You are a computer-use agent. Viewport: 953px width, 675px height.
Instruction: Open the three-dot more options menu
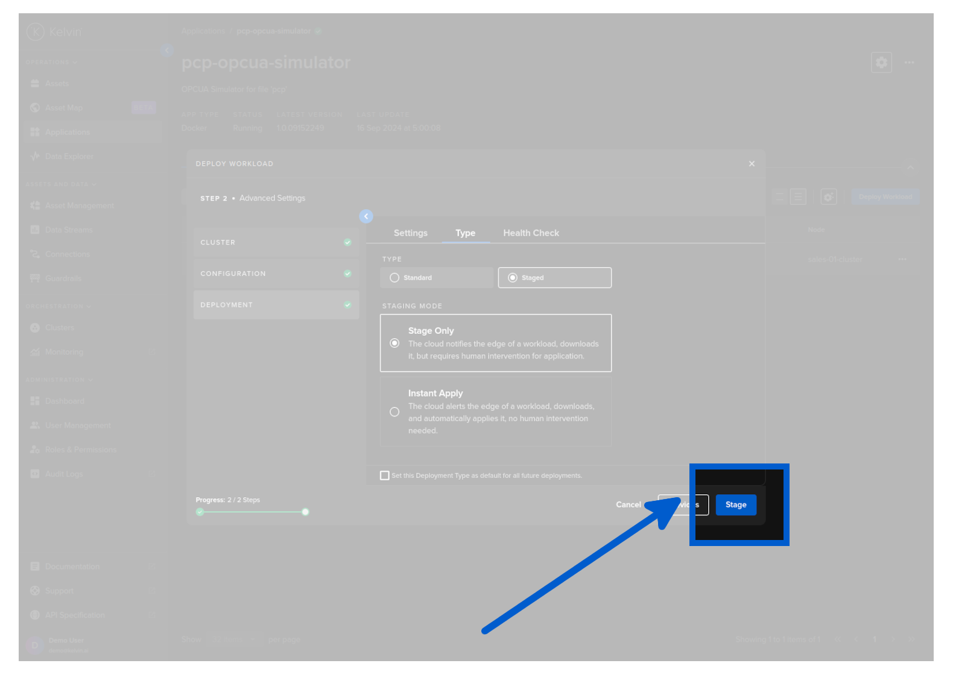coord(909,63)
